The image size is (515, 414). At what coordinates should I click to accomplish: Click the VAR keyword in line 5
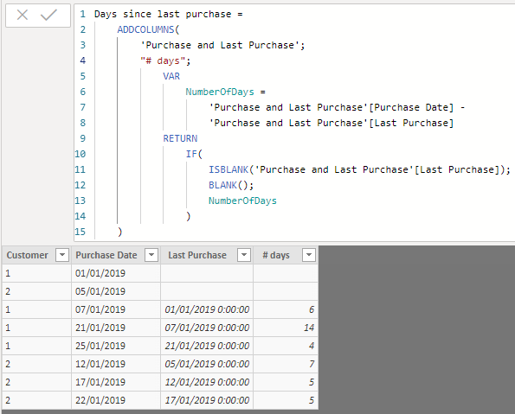171,76
